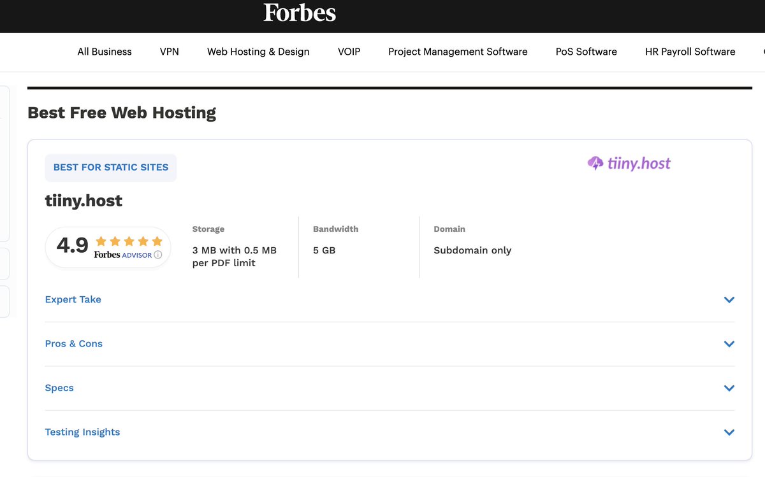Click the tiiny.host heading text
Image resolution: width=765 pixels, height=477 pixels.
pyautogui.click(x=84, y=201)
